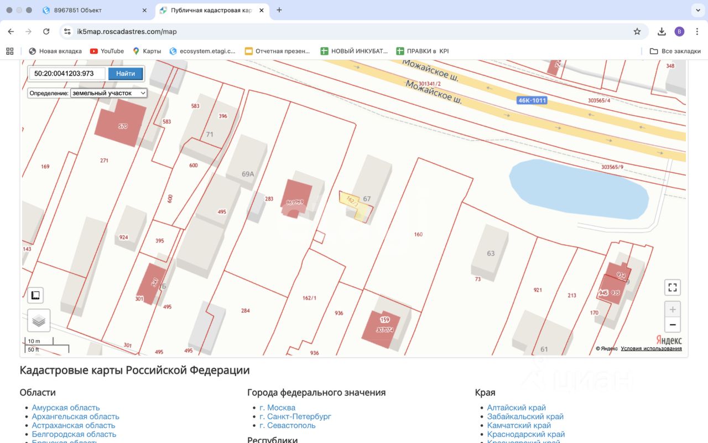Screen dimensions: 708x443
Task: Open browser downloads
Action: click(x=662, y=32)
